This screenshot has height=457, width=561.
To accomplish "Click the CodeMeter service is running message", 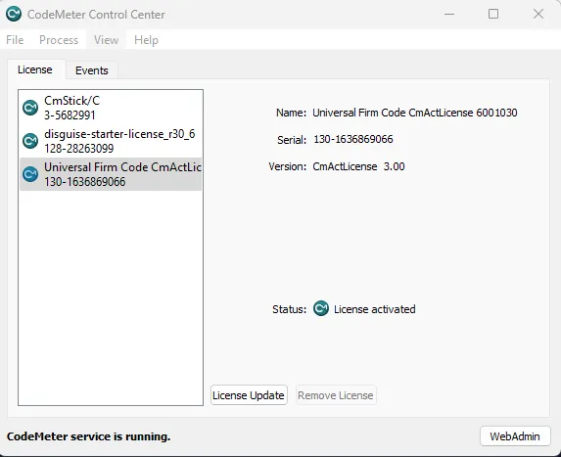I will click(x=88, y=436).
